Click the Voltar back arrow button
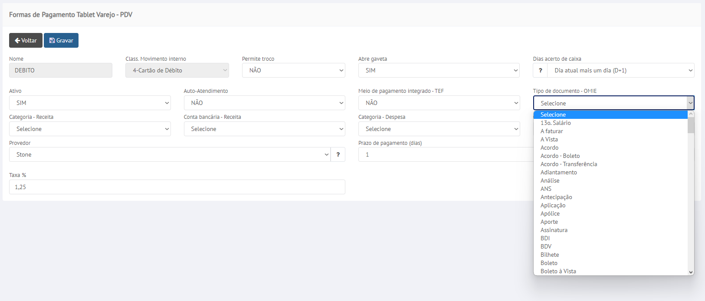Screen dimensions: 705x301 (x=26, y=40)
